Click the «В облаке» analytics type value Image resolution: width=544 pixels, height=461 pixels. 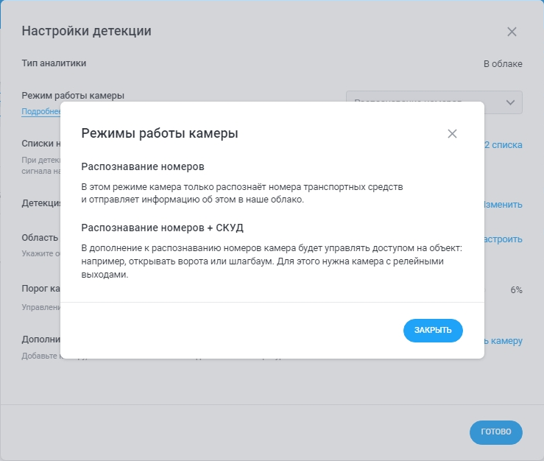pyautogui.click(x=503, y=64)
